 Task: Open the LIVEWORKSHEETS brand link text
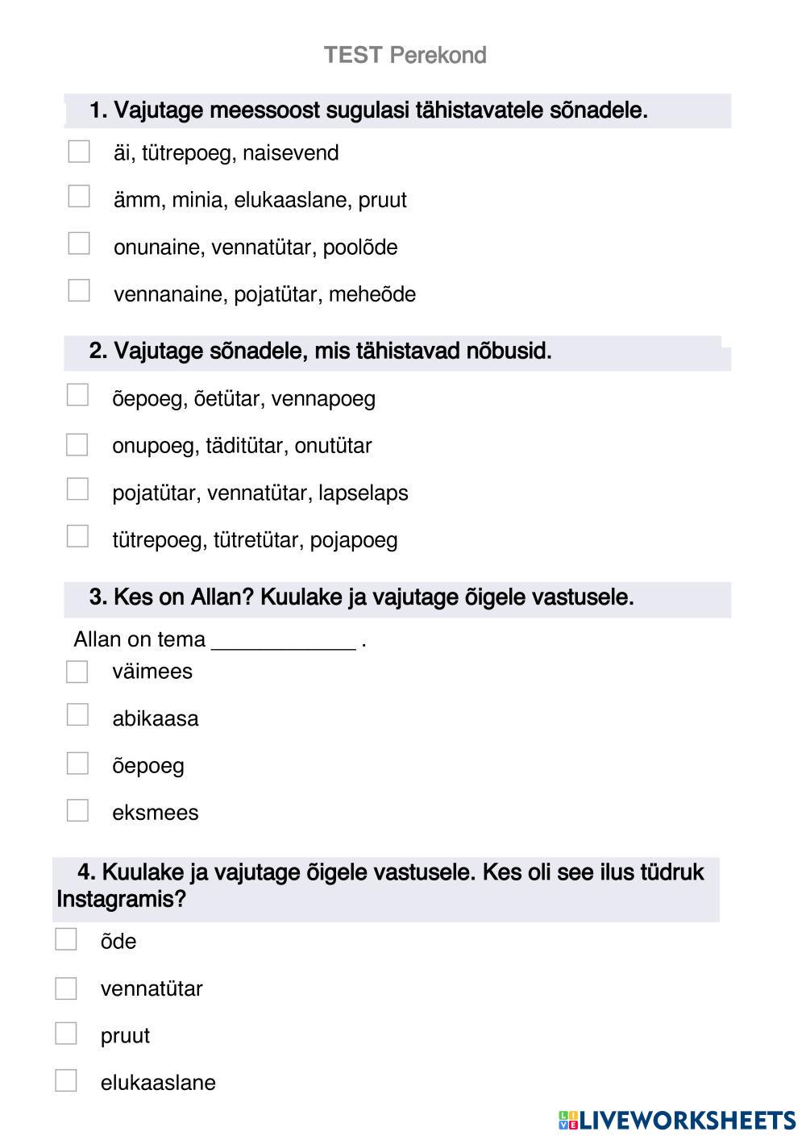click(x=688, y=1120)
